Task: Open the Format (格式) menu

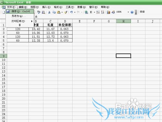Action: pyautogui.click(x=58, y=7)
